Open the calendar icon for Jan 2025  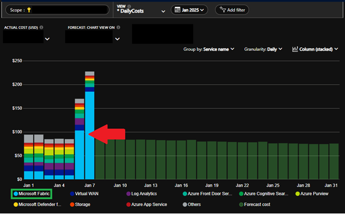tap(177, 10)
